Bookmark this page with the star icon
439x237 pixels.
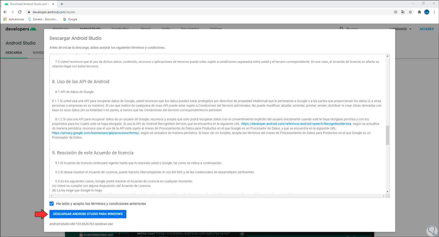(x=410, y=12)
